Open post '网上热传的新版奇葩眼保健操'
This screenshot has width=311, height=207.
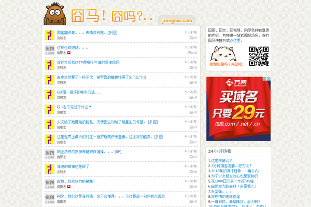[89, 152]
